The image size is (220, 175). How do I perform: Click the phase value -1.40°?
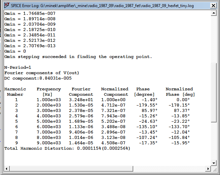[x=150, y=100]
